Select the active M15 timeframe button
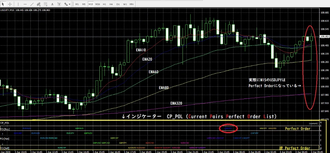This screenshot has width=330, height=153. (x=91, y=4)
